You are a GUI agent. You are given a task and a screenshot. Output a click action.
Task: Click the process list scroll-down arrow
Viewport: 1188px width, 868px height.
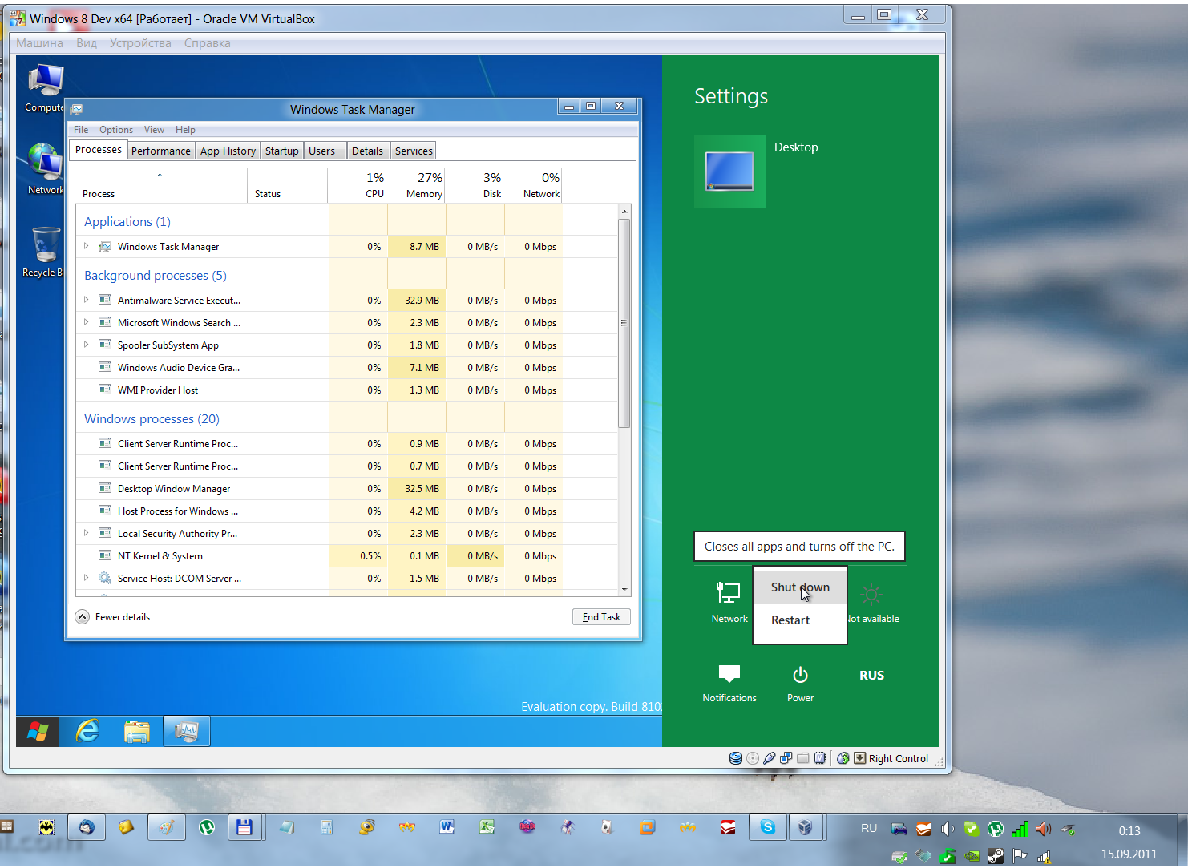point(624,590)
